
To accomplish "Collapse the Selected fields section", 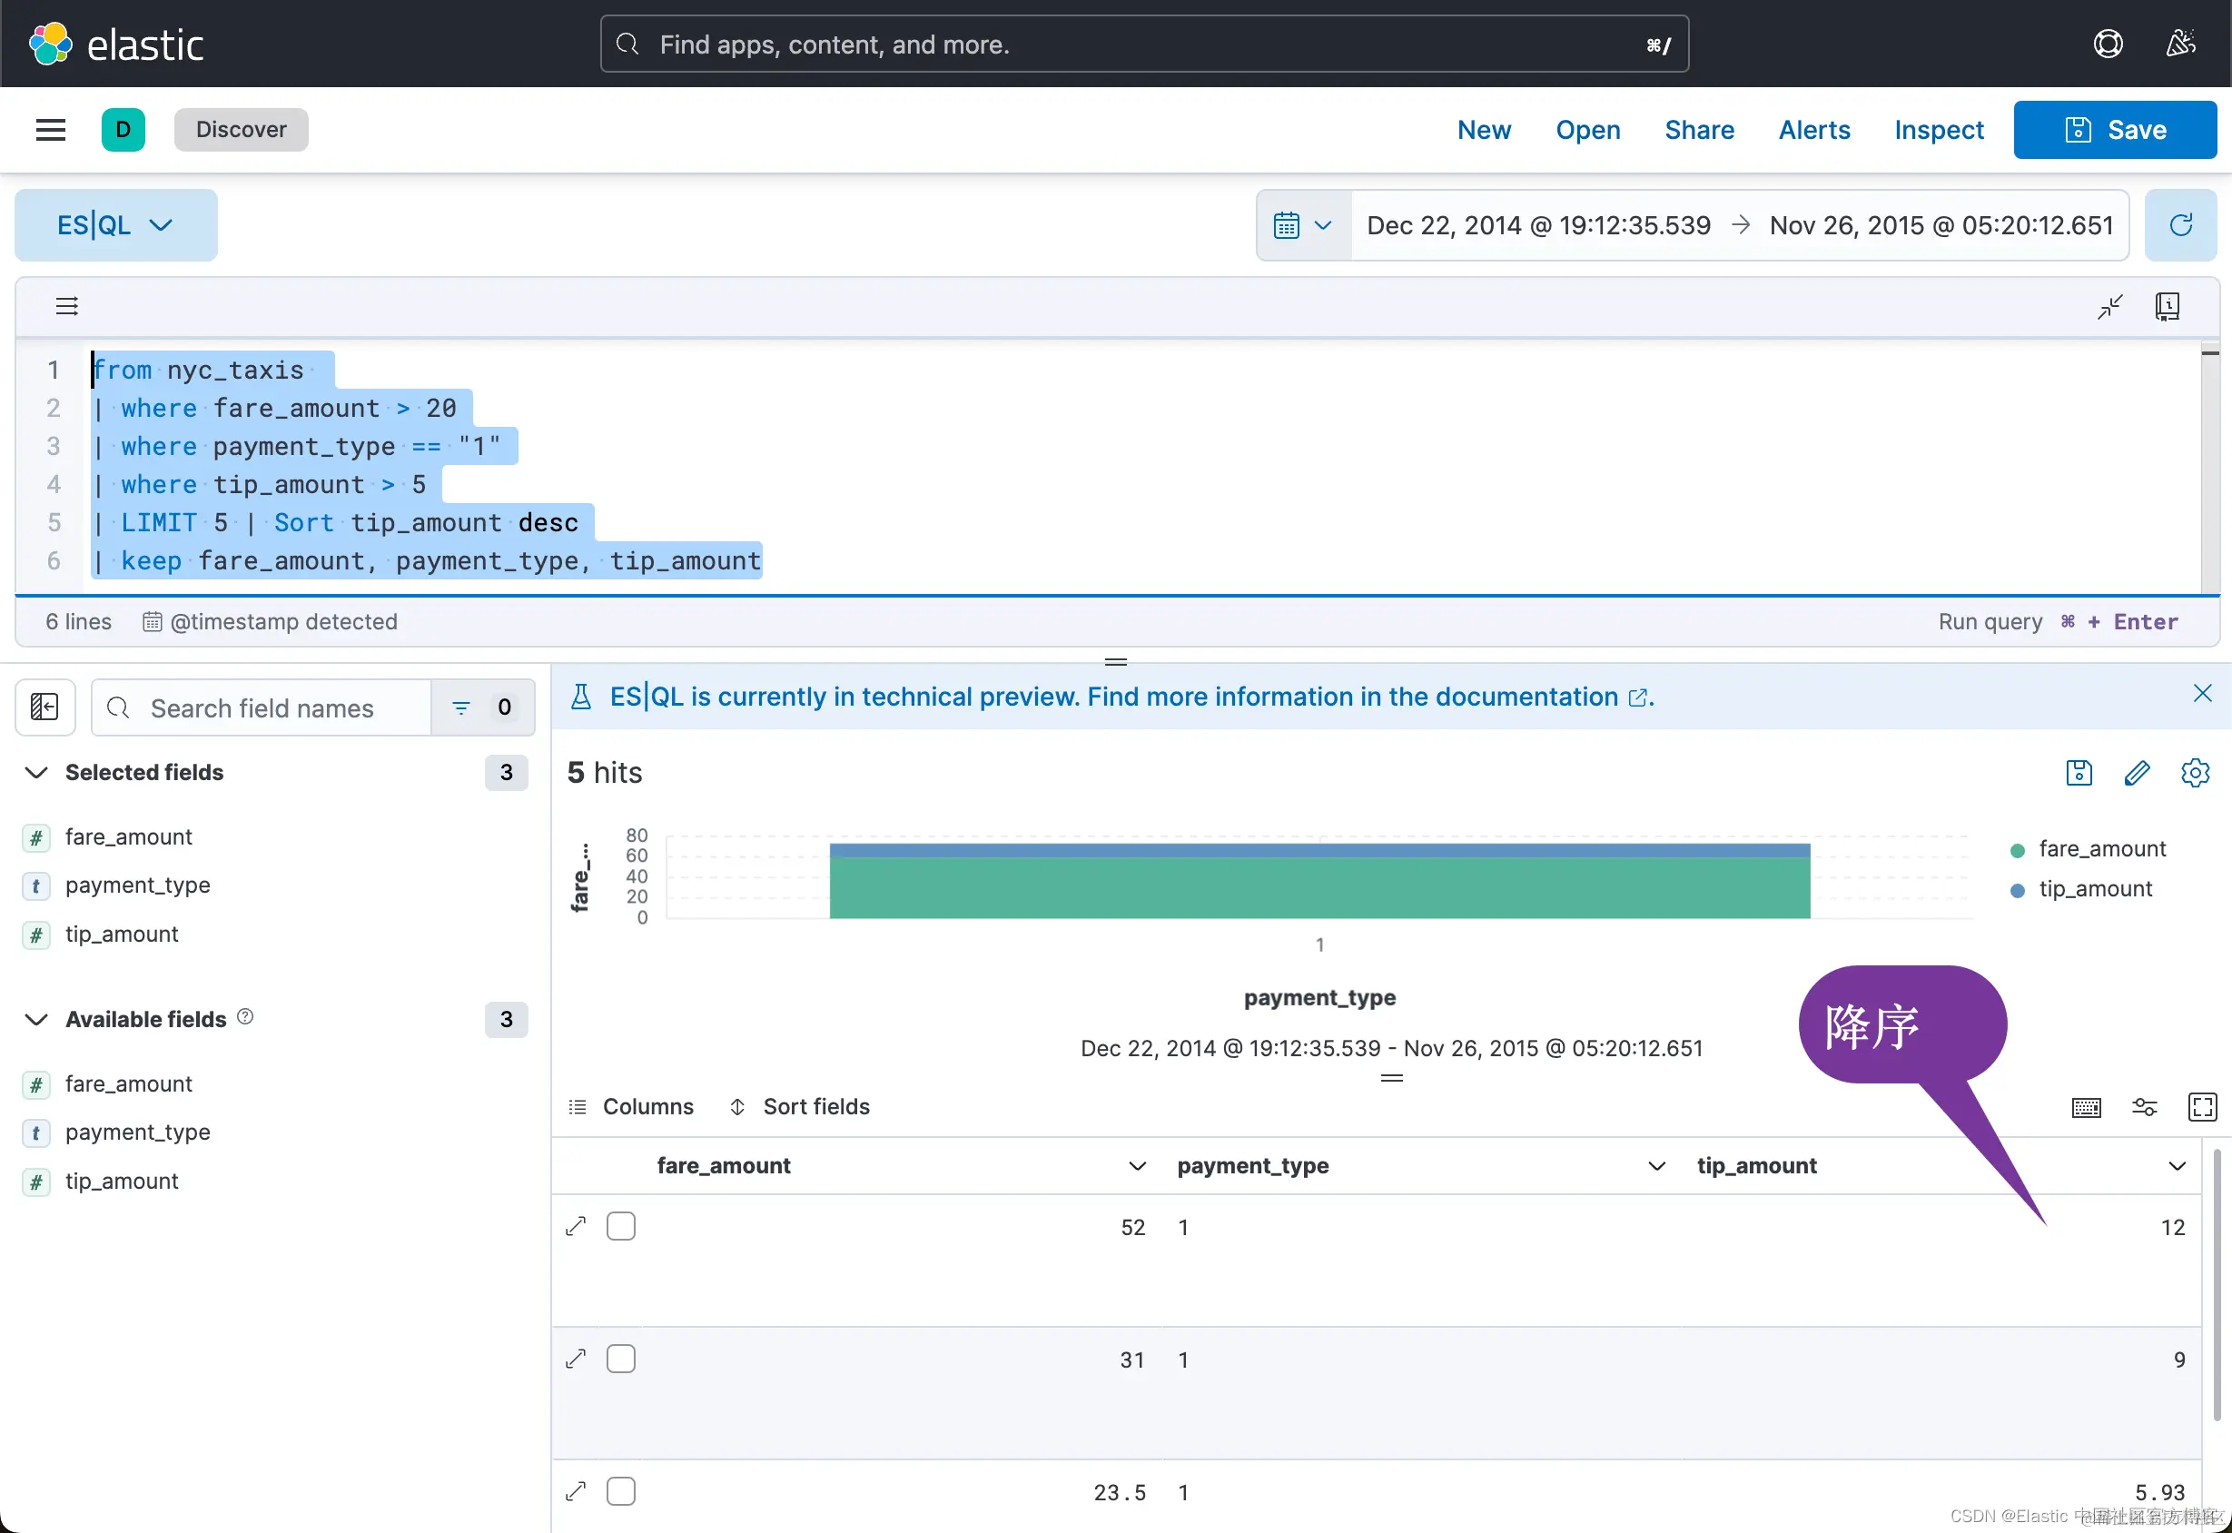I will tap(36, 772).
